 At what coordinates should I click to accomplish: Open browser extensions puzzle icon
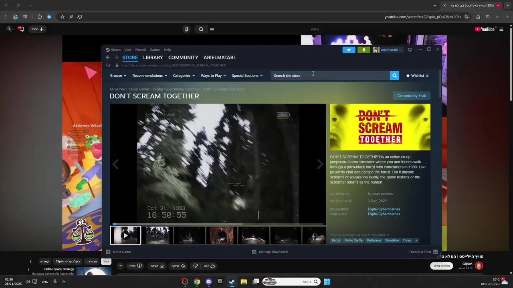click(39, 17)
